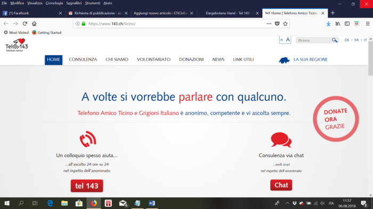
Task: Follow the orari link
Action: point(287,164)
